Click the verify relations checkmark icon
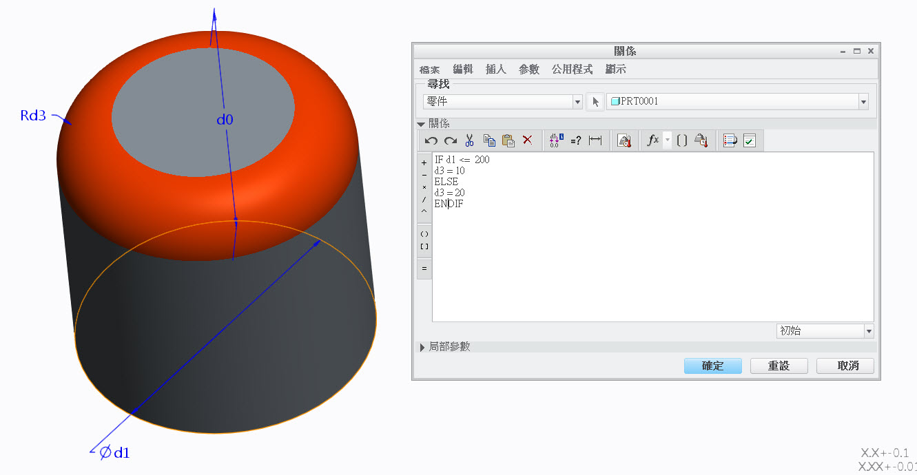This screenshot has width=917, height=475. click(750, 140)
